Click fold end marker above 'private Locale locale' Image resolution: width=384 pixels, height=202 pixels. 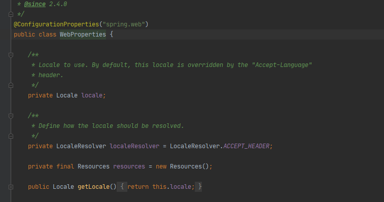coord(11,85)
